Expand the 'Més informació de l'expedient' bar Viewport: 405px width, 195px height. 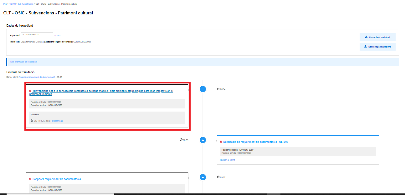(x=24, y=62)
